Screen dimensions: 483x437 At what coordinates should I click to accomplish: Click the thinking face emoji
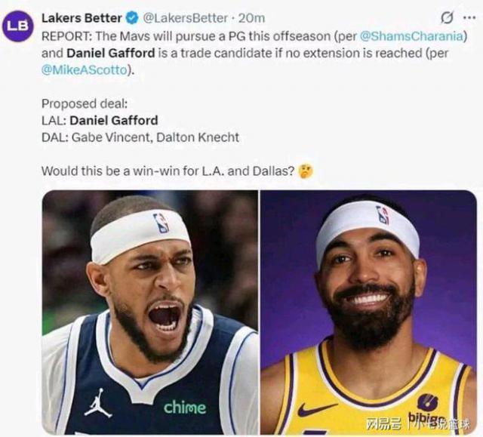tap(306, 171)
